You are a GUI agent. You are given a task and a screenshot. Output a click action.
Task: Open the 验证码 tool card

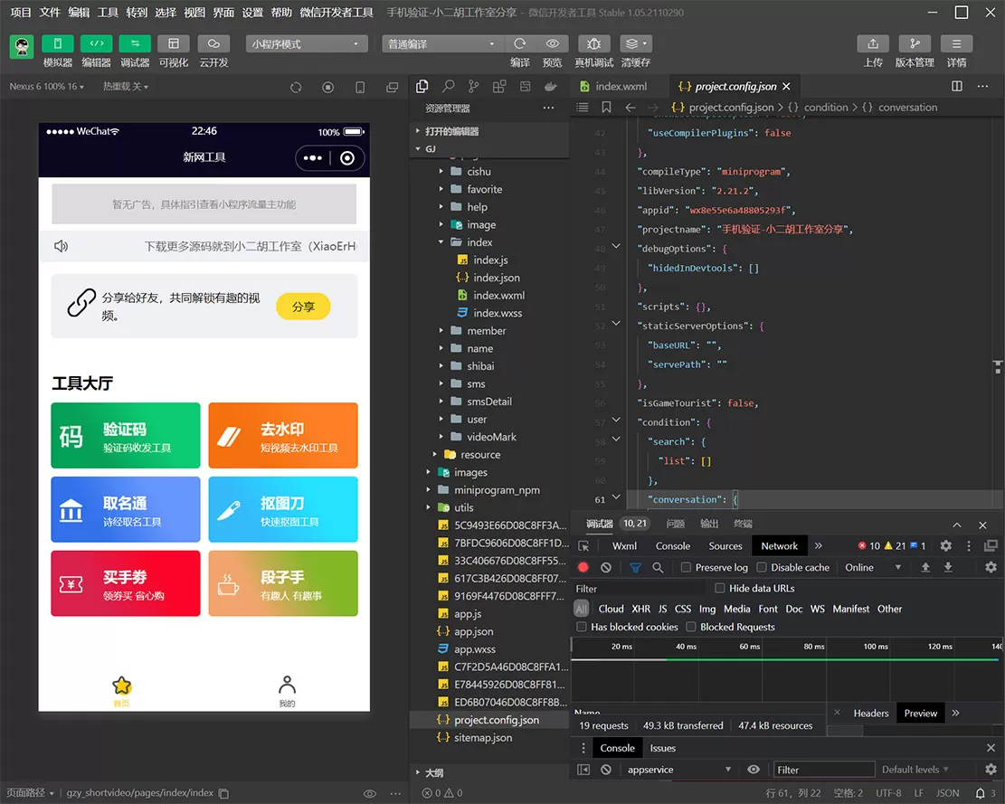pyautogui.click(x=124, y=436)
